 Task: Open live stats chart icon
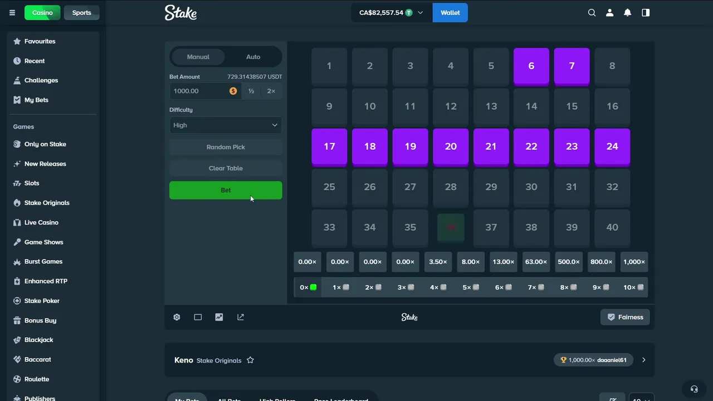click(x=219, y=317)
